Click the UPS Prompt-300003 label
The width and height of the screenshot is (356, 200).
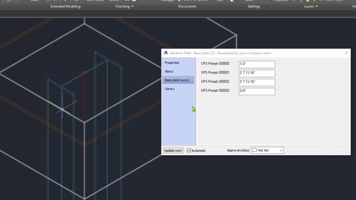pos(215,90)
